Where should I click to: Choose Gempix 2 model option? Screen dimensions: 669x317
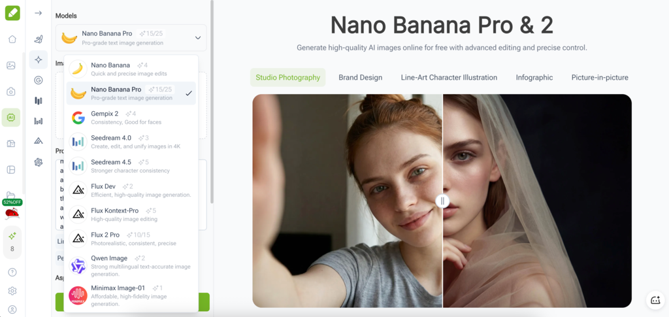[x=131, y=118]
